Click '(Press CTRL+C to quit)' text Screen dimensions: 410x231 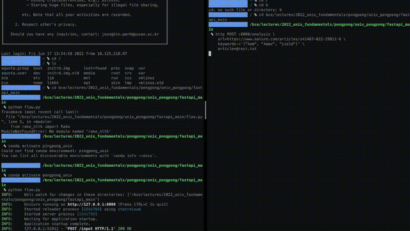[x=143, y=204]
